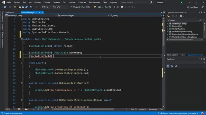
Task: Switch Properties panel to categorized view
Action: [x=168, y=66]
